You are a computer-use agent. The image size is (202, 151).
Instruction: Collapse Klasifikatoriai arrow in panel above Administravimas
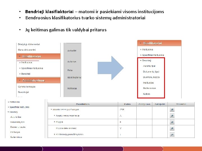(x=20, y=56)
